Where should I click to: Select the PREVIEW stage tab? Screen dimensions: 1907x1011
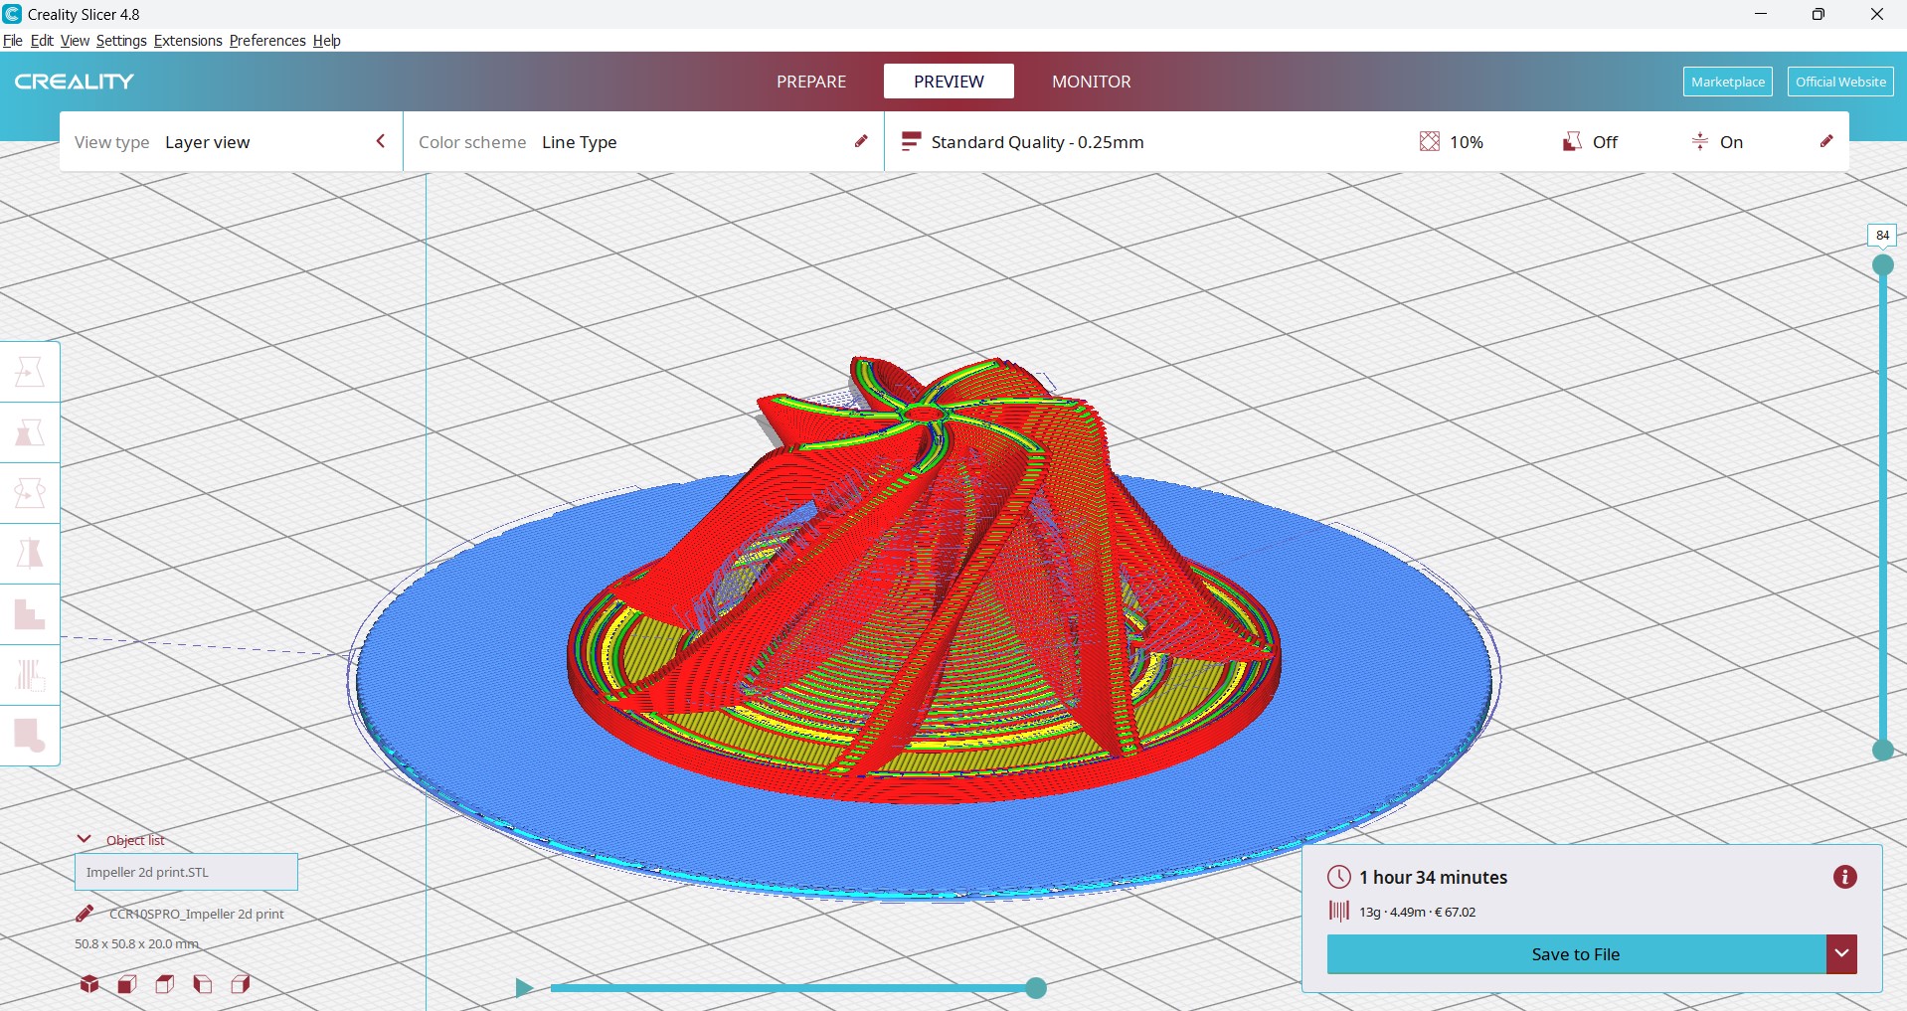(x=949, y=82)
